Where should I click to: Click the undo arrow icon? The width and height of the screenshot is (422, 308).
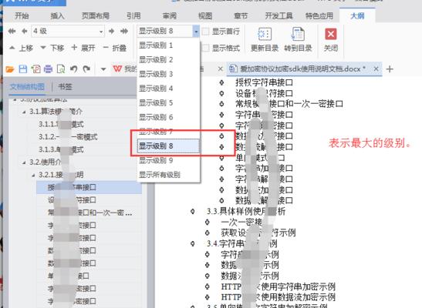click(x=73, y=69)
